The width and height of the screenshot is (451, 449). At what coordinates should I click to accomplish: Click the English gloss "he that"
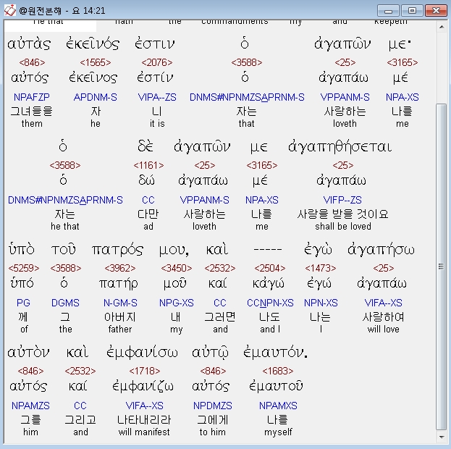pyautogui.click(x=65, y=227)
